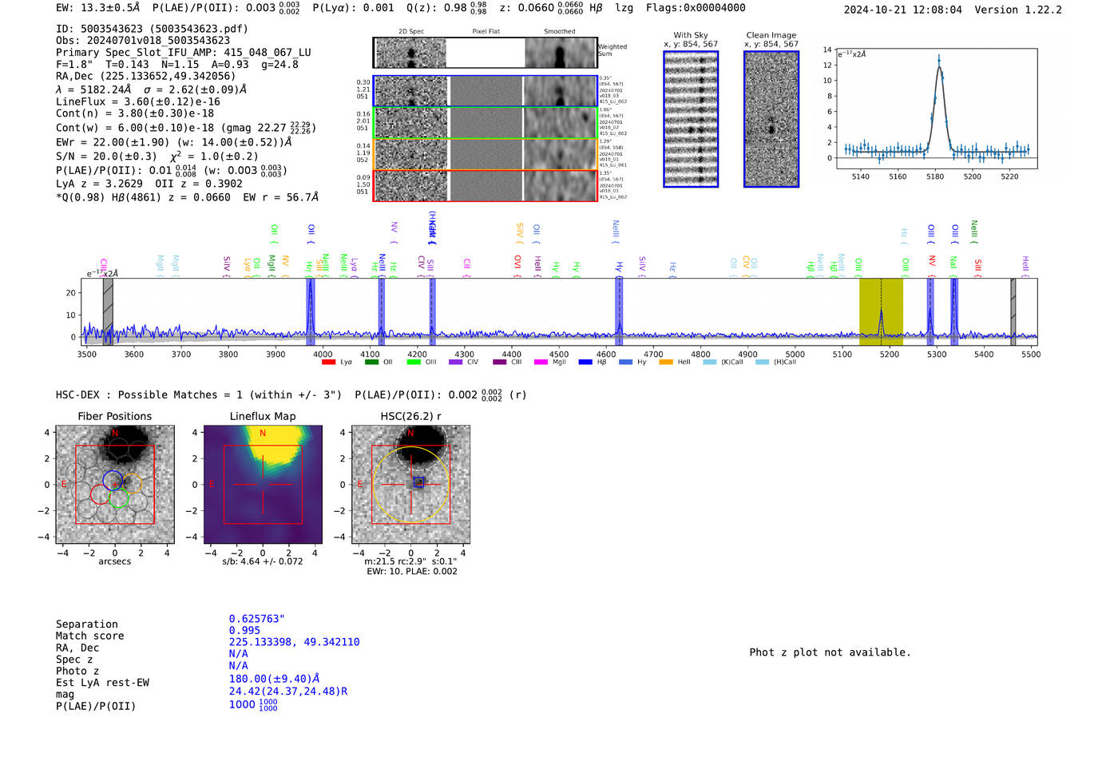Open the Clean Image cutout
This screenshot has height=761, width=1118.
[771, 119]
